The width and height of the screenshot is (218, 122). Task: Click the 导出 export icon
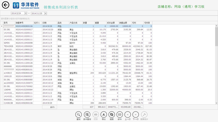(x=104, y=115)
